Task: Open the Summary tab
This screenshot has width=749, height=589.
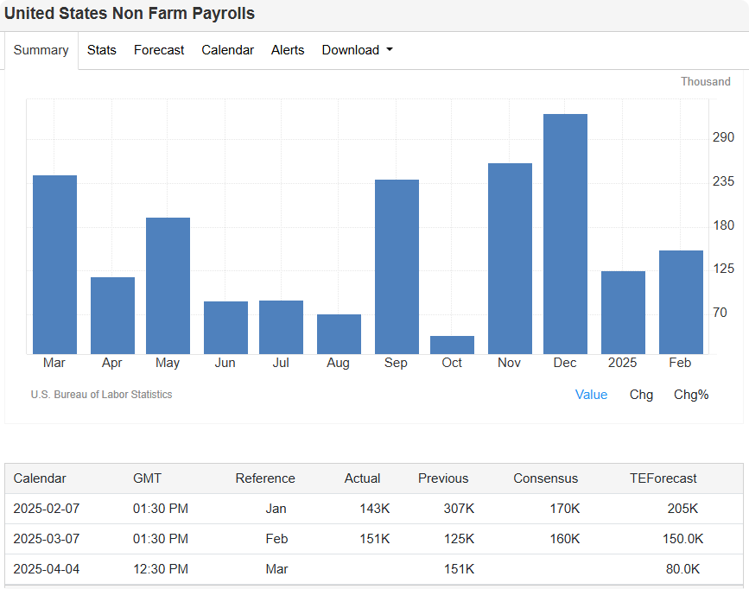Action: [41, 50]
